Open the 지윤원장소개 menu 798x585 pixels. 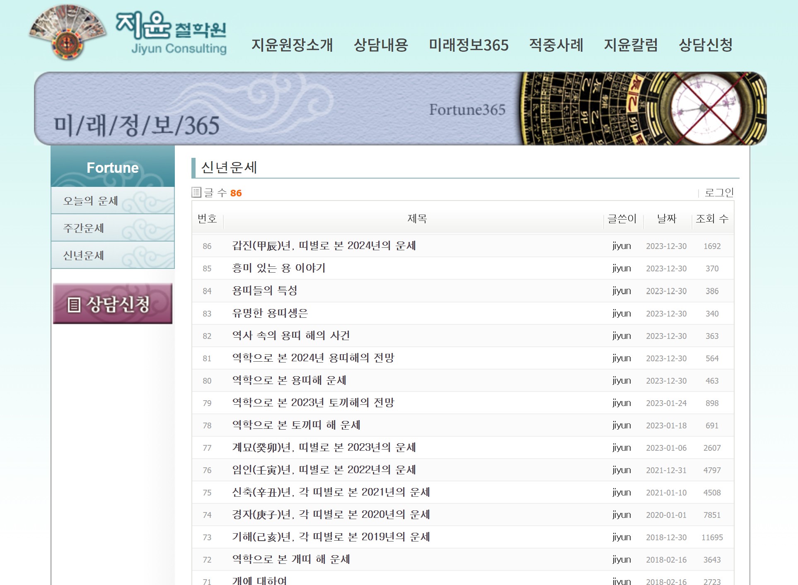tap(292, 45)
